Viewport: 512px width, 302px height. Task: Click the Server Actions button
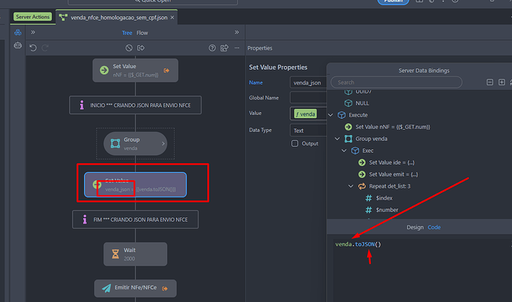[x=33, y=16]
